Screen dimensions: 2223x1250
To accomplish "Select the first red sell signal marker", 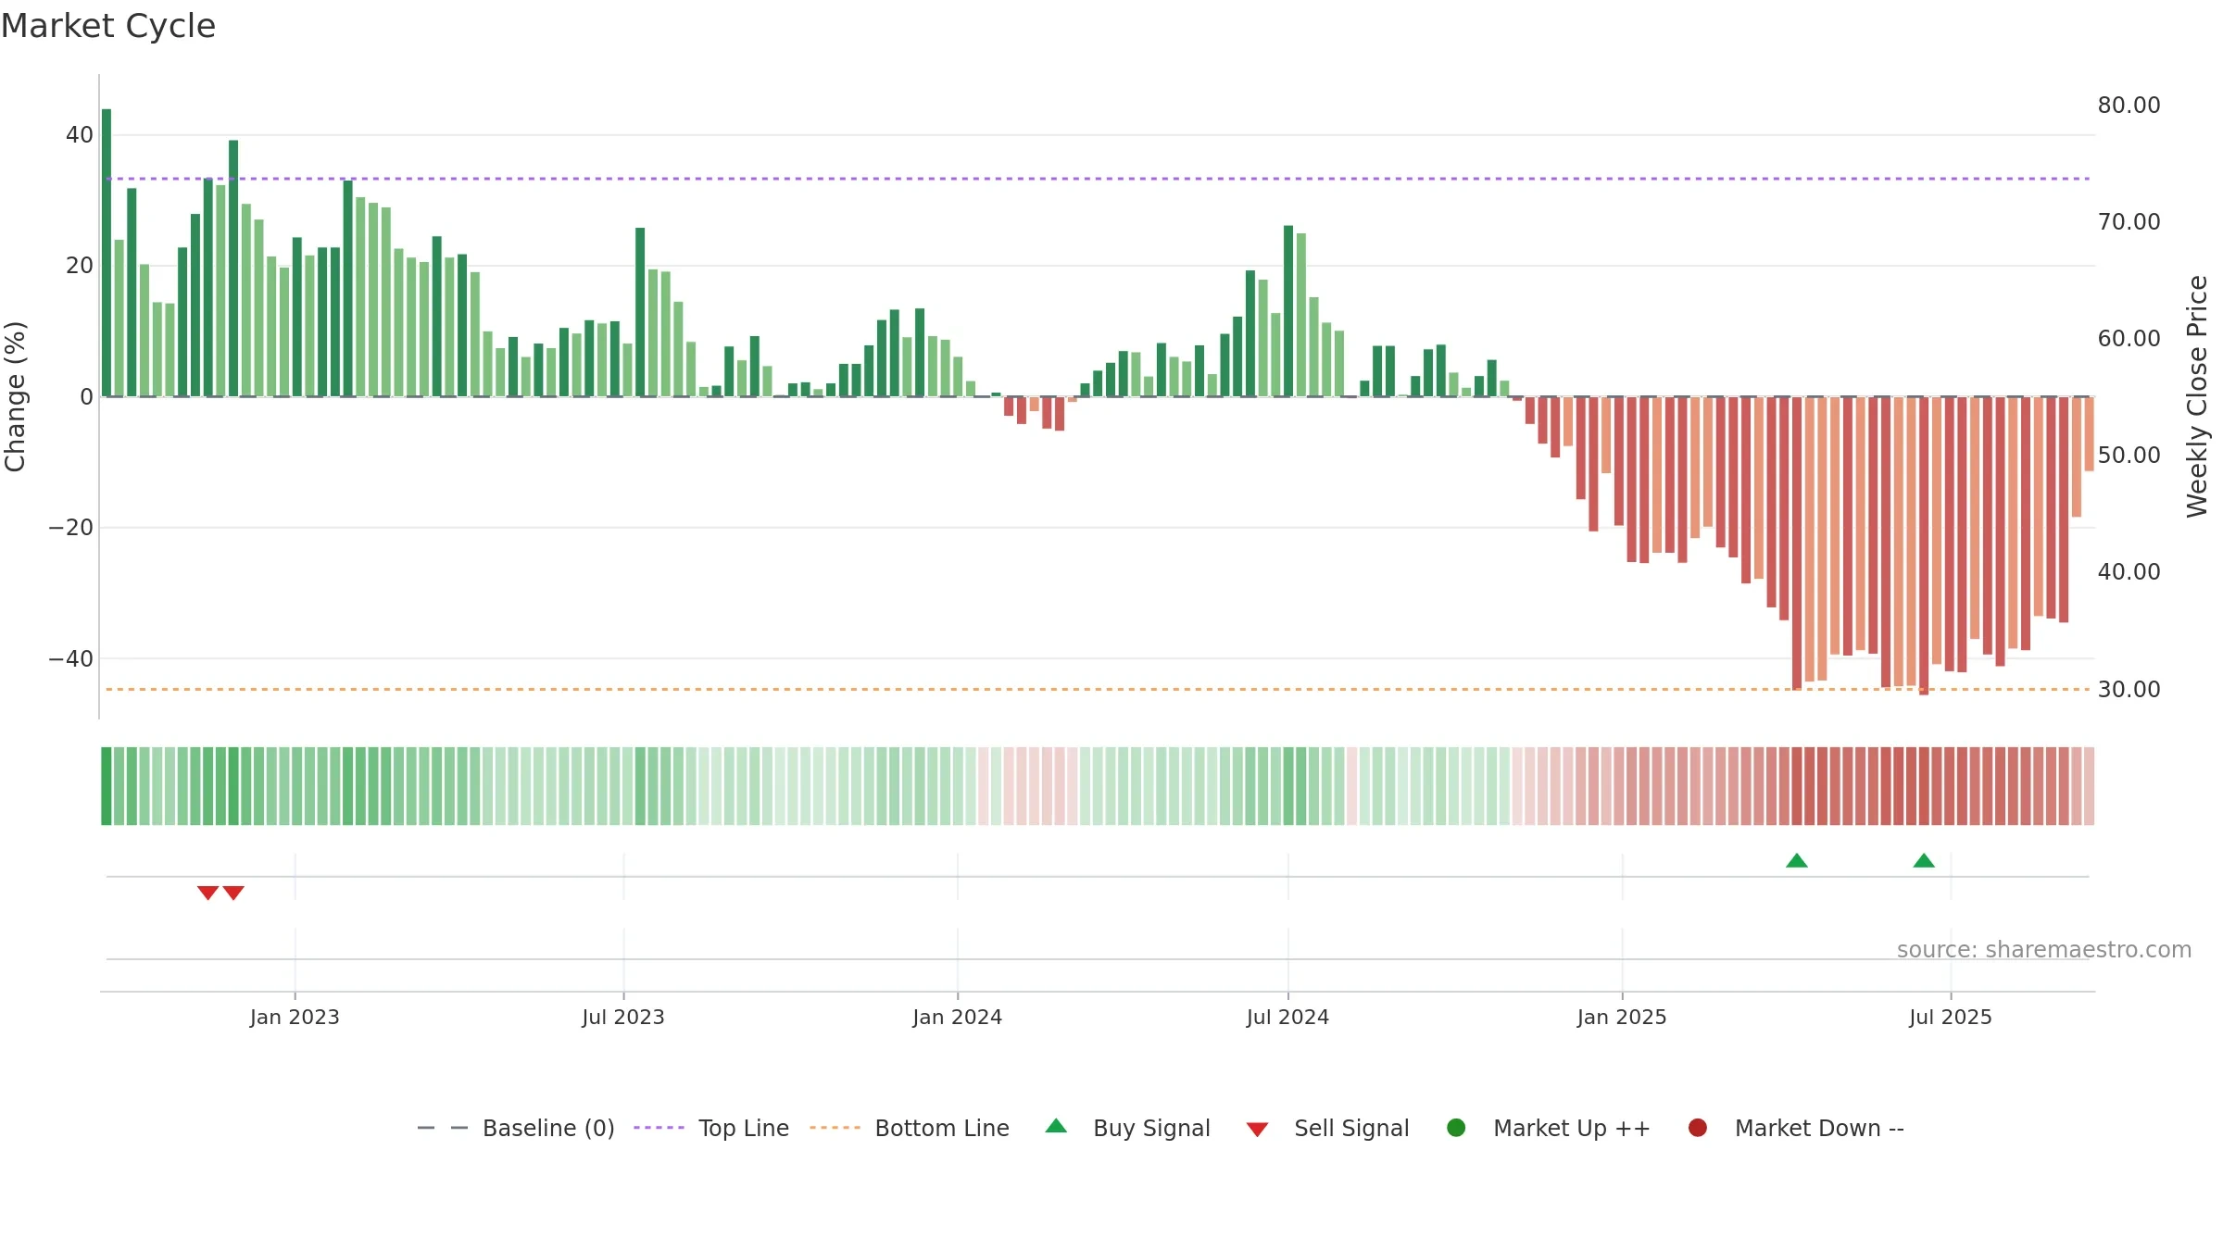I will coord(207,893).
